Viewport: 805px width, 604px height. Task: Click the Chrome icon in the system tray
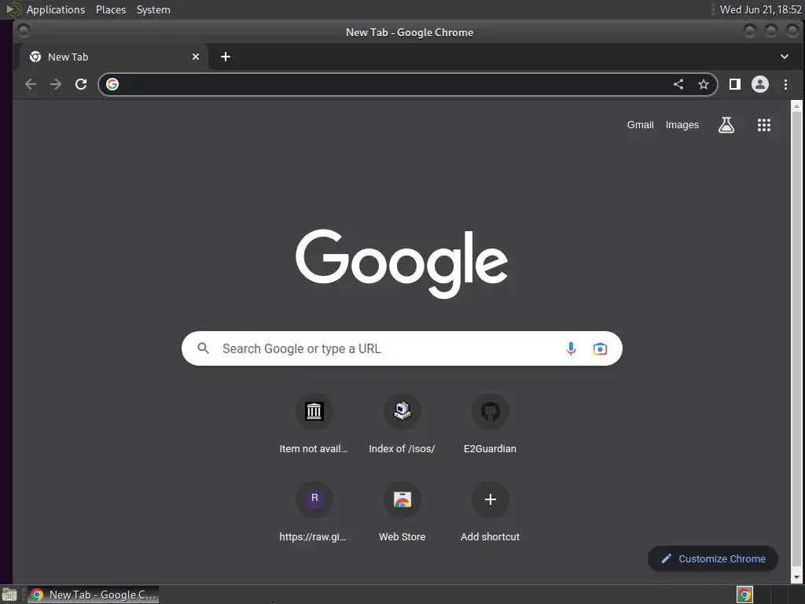(744, 595)
